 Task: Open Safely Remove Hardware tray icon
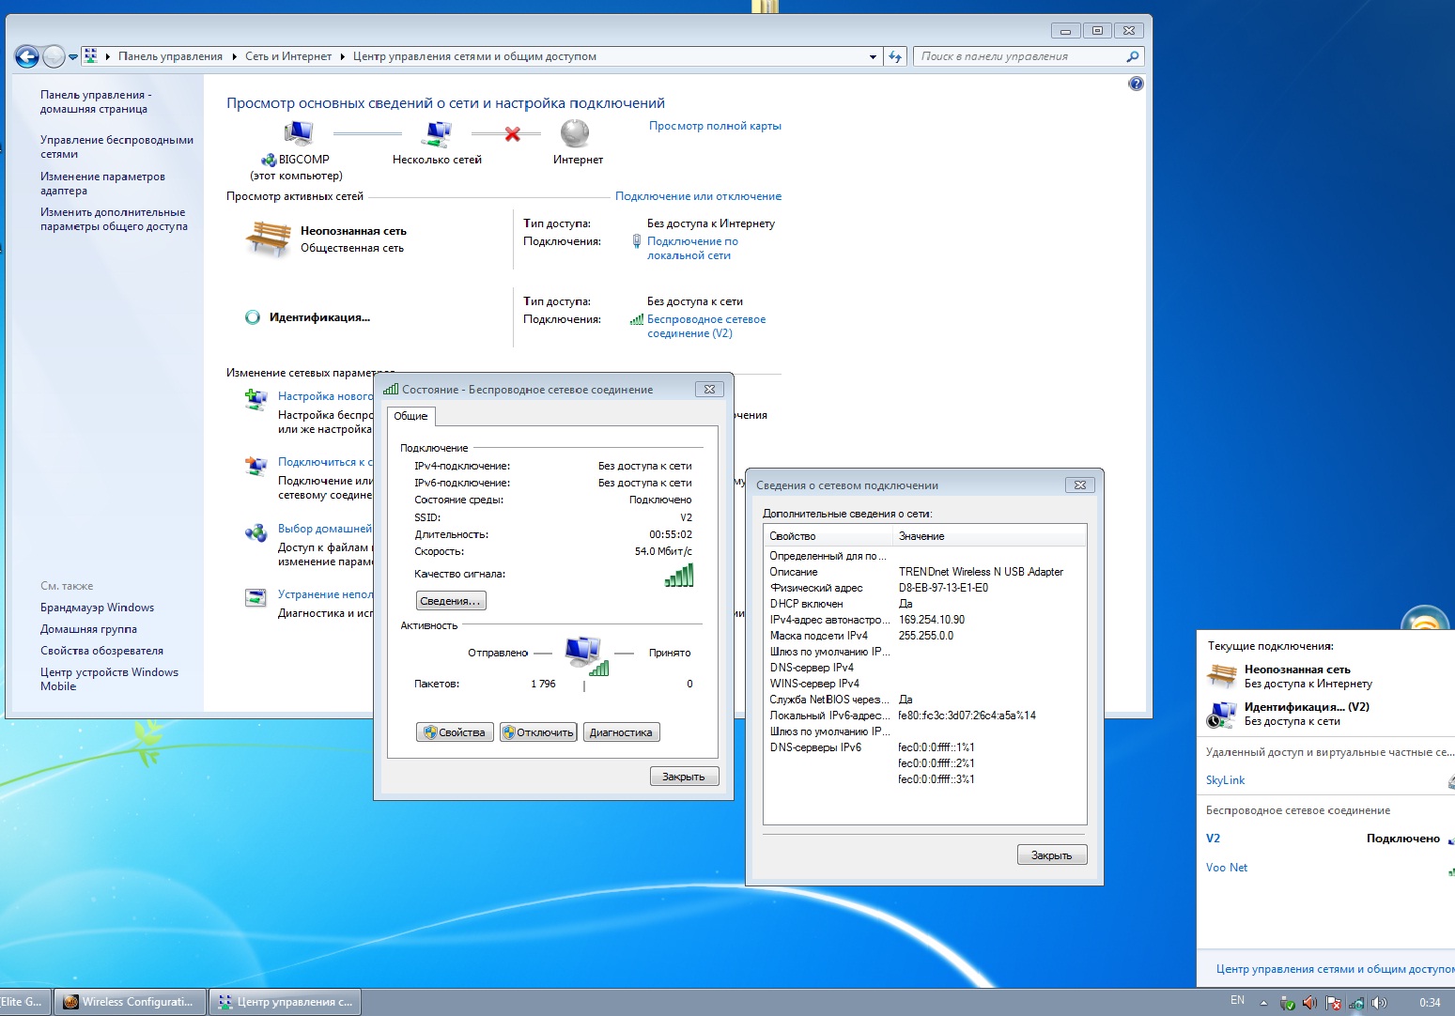[1288, 1003]
